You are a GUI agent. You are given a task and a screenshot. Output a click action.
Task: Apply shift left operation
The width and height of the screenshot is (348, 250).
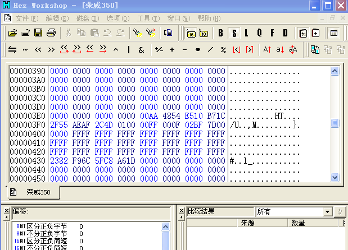(38, 50)
